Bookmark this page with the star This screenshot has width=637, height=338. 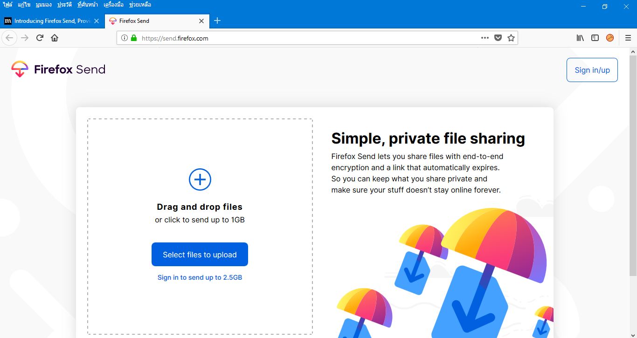[x=511, y=38]
